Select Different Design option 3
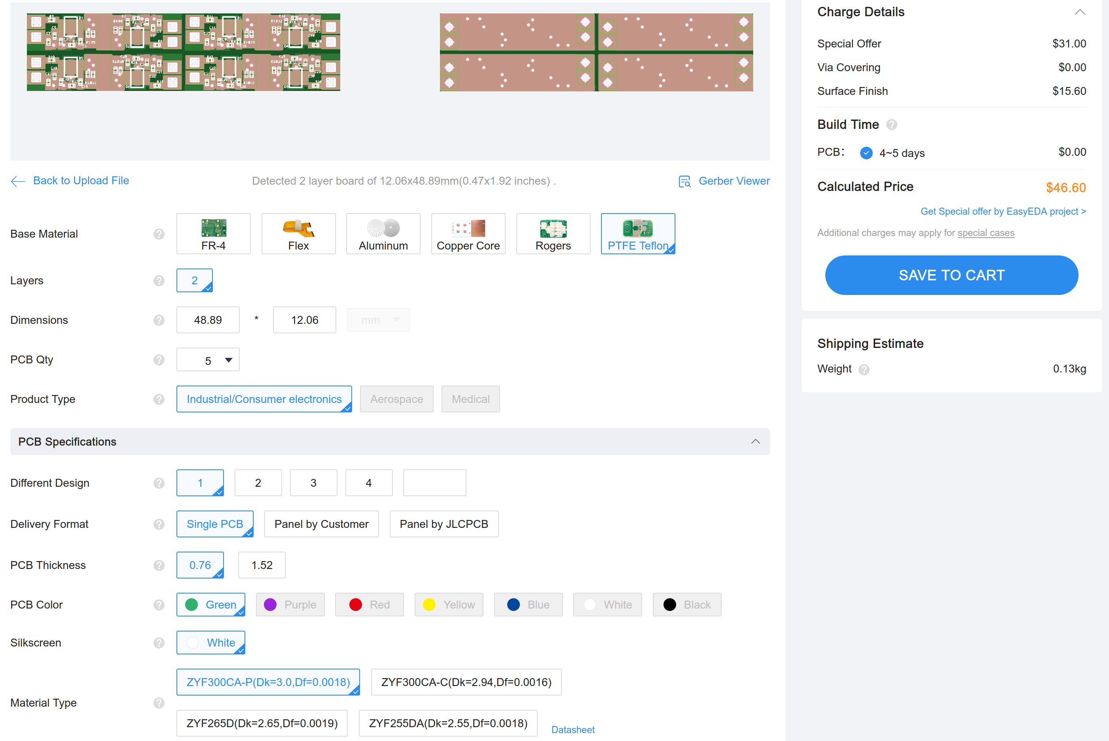1109x741 pixels. (x=313, y=483)
